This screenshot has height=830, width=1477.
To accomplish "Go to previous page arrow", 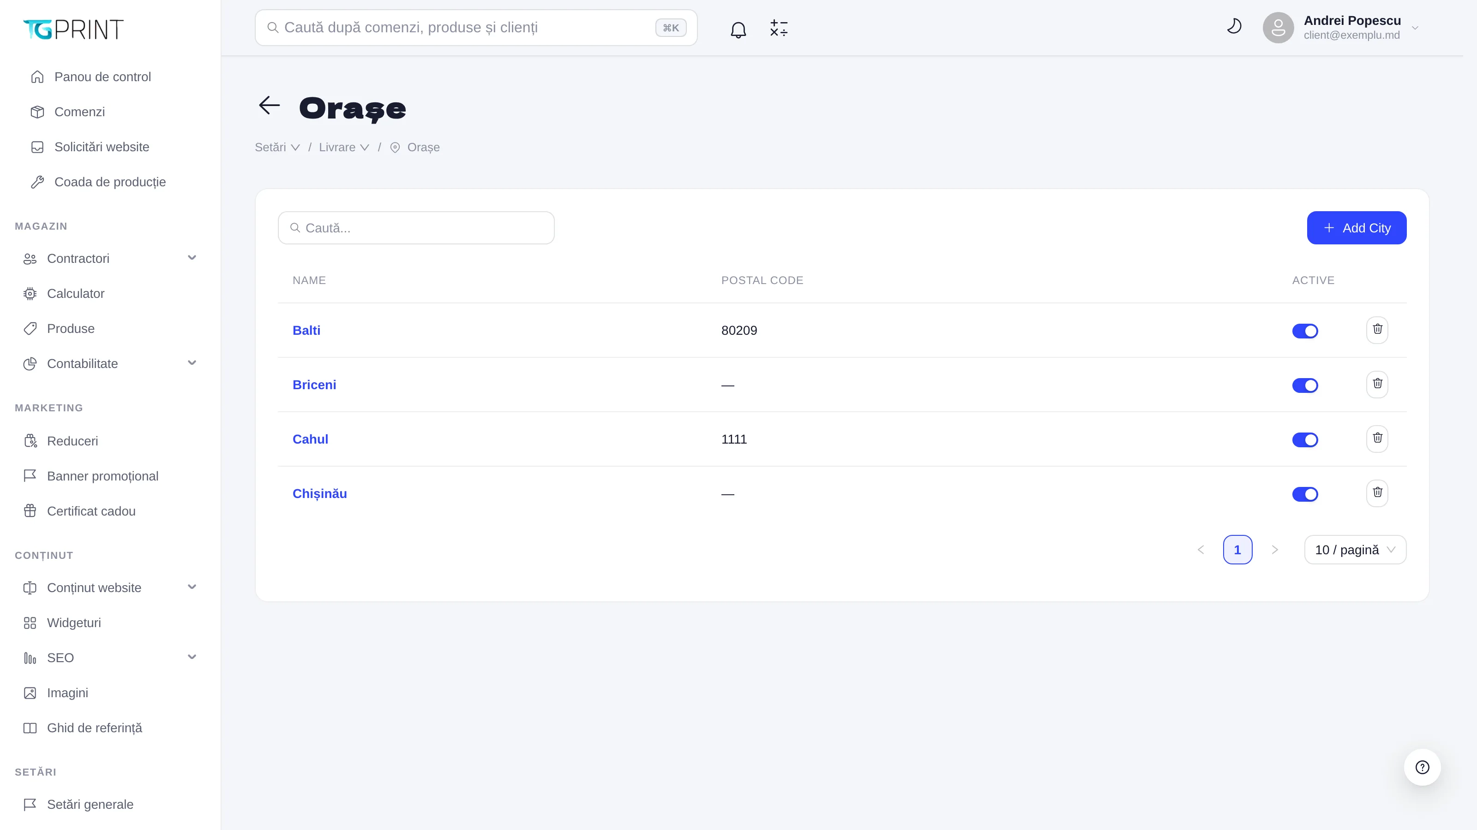I will pos(1201,550).
